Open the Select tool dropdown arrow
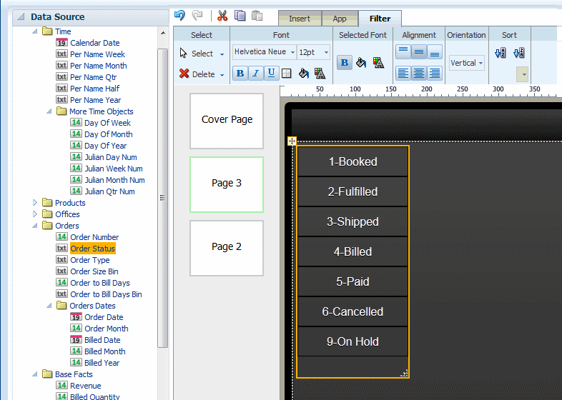 click(222, 54)
